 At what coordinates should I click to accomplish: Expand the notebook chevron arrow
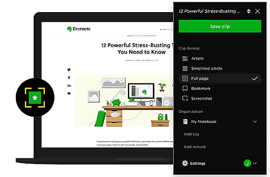(x=255, y=122)
